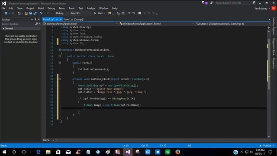Click the Quick Launch input field
The width and height of the screenshot is (277, 156).
tap(234, 3)
